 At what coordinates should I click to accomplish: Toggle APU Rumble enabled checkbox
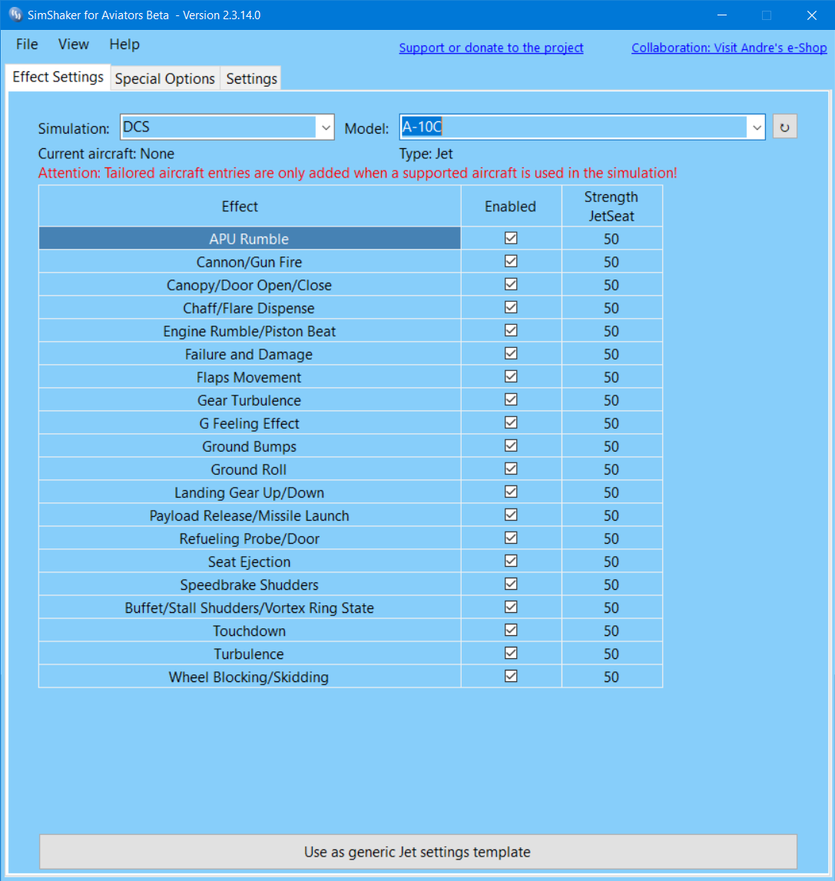511,238
